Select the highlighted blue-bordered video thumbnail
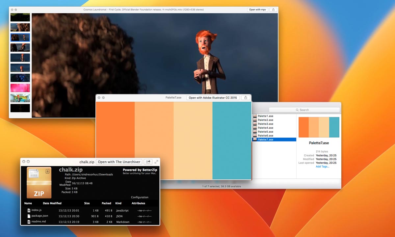 (20, 38)
